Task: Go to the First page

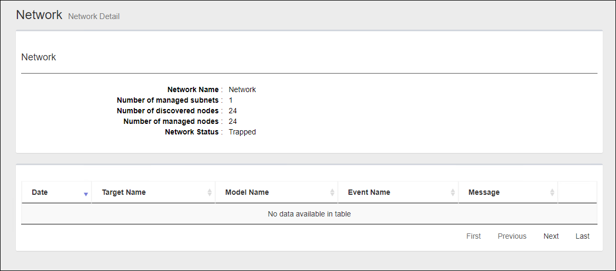Action: point(473,236)
